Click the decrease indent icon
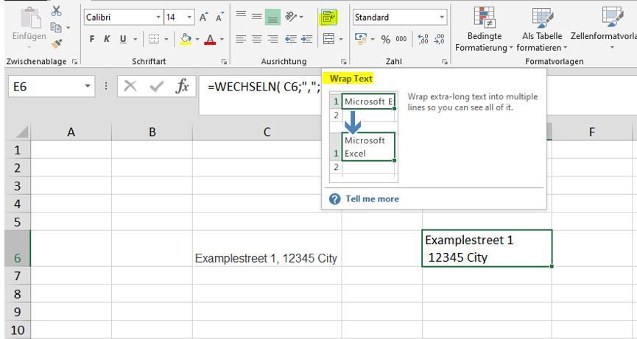Viewport: 637px width, 339px height. tap(291, 39)
